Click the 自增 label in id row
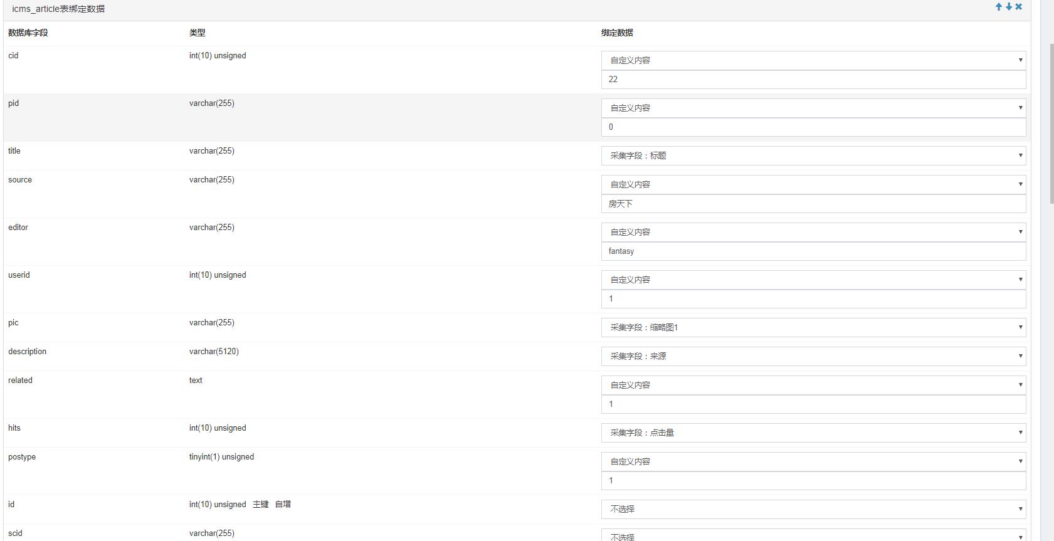The width and height of the screenshot is (1054, 541). (x=283, y=505)
